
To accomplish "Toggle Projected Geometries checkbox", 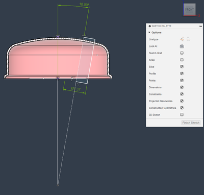I will 182,101.
